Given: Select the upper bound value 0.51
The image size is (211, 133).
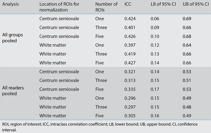Looking at the screenshot, I should click(x=187, y=80).
